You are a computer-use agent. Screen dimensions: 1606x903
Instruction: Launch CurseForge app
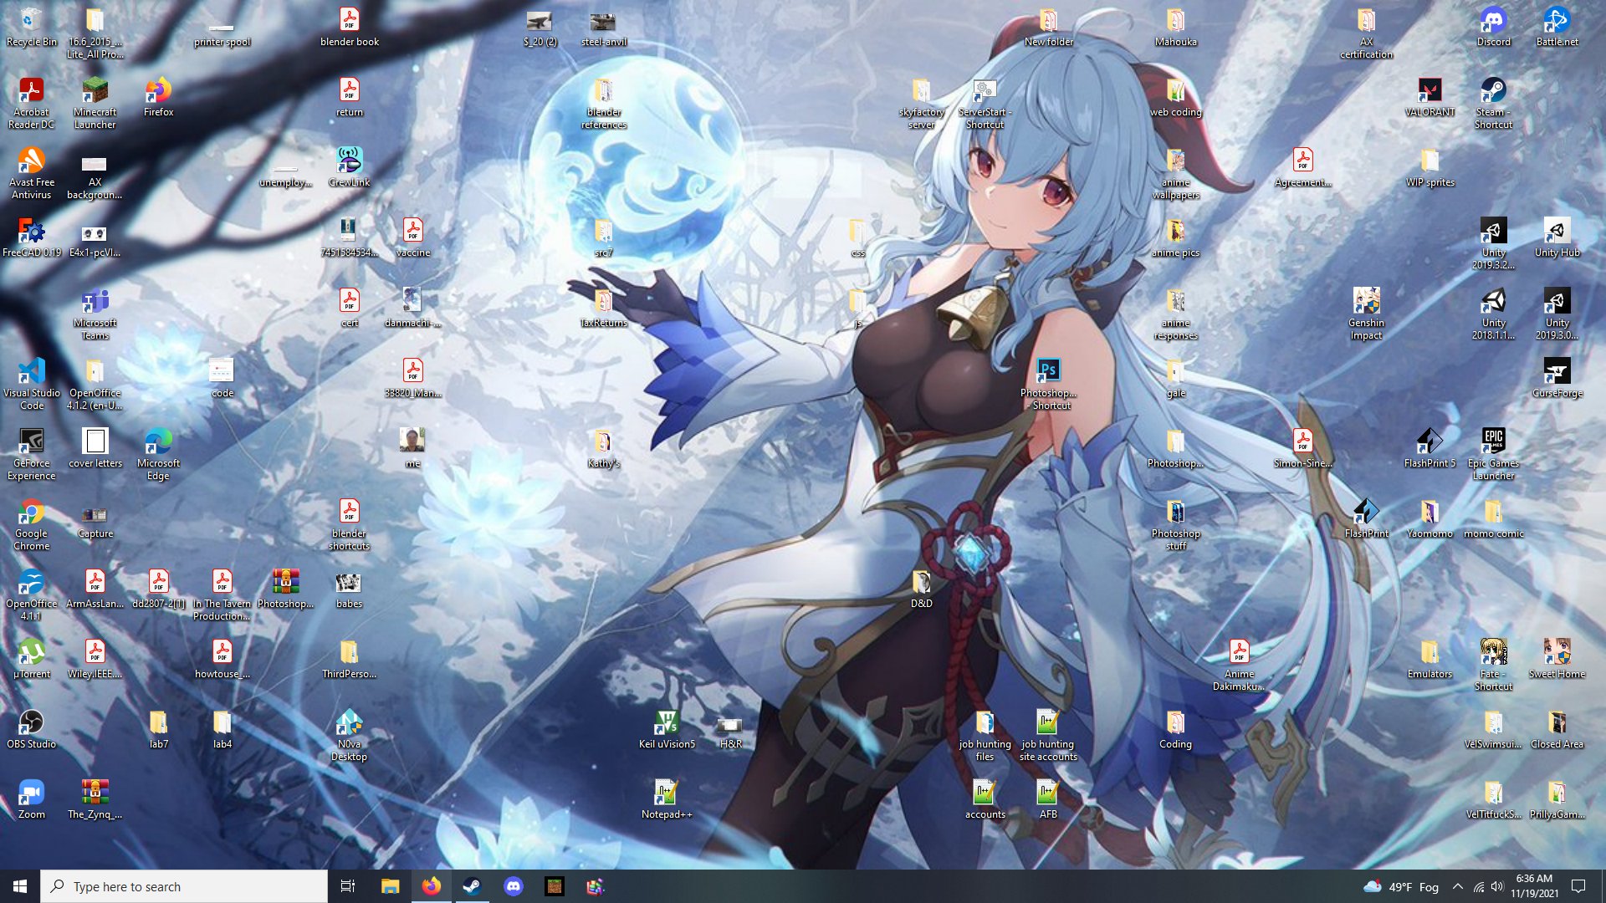[1557, 378]
